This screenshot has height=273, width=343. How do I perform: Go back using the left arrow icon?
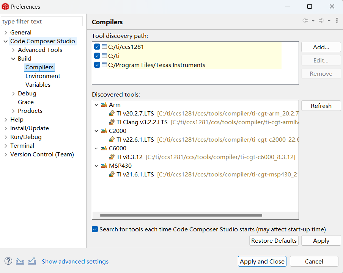click(x=305, y=20)
